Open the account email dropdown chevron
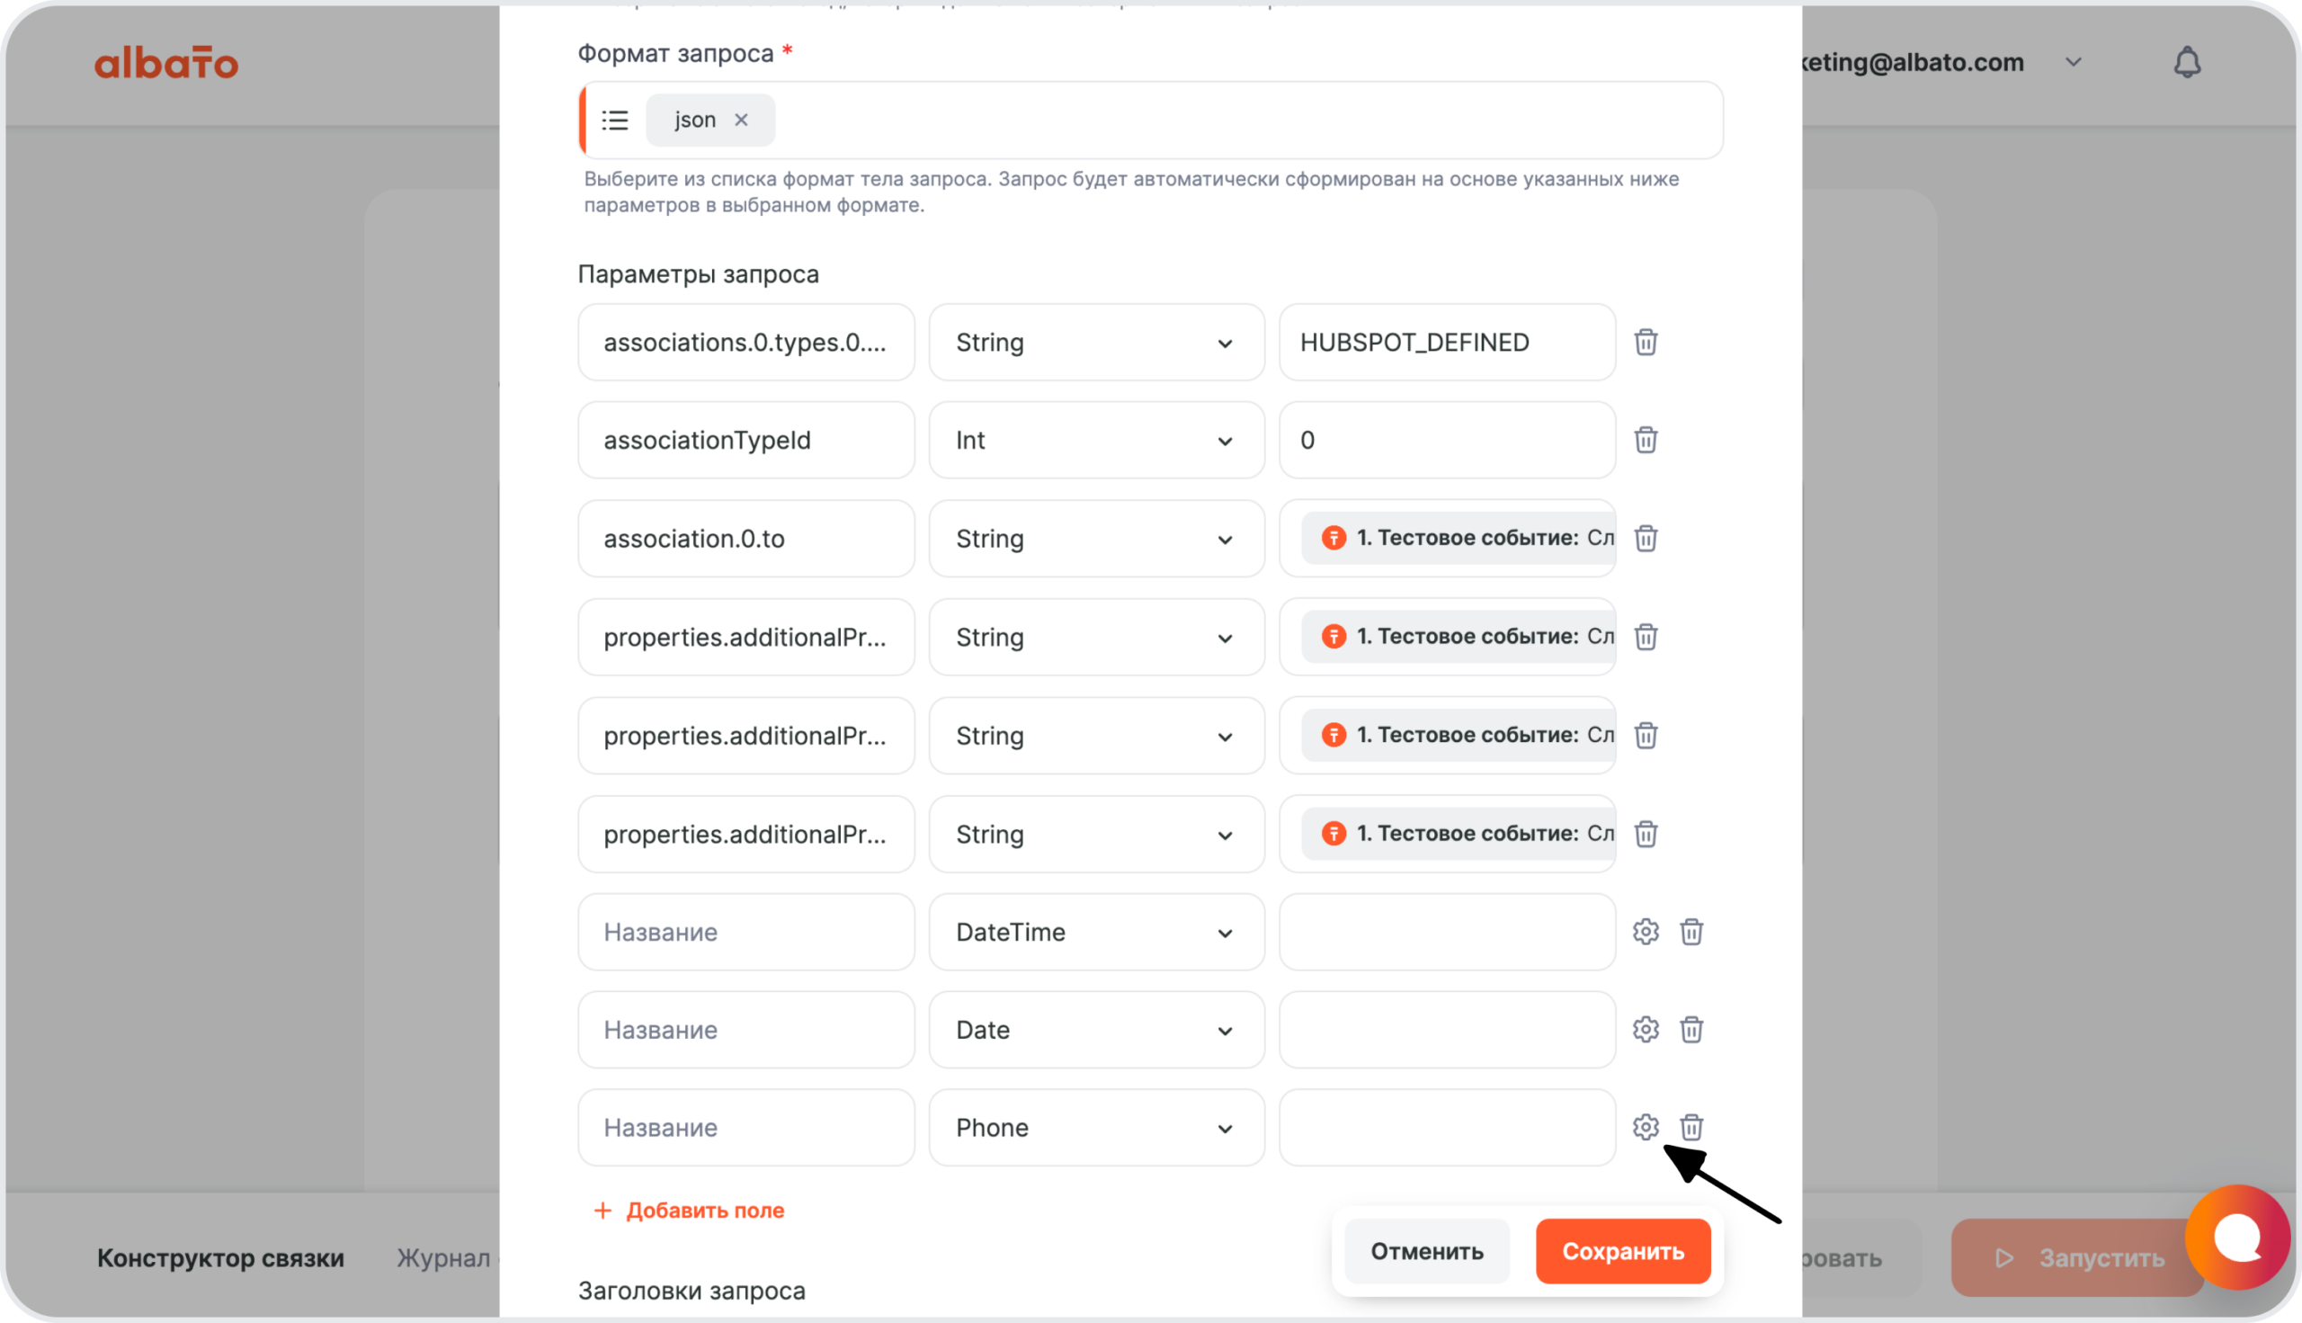Image resolution: width=2302 pixels, height=1323 pixels. pos(2073,63)
